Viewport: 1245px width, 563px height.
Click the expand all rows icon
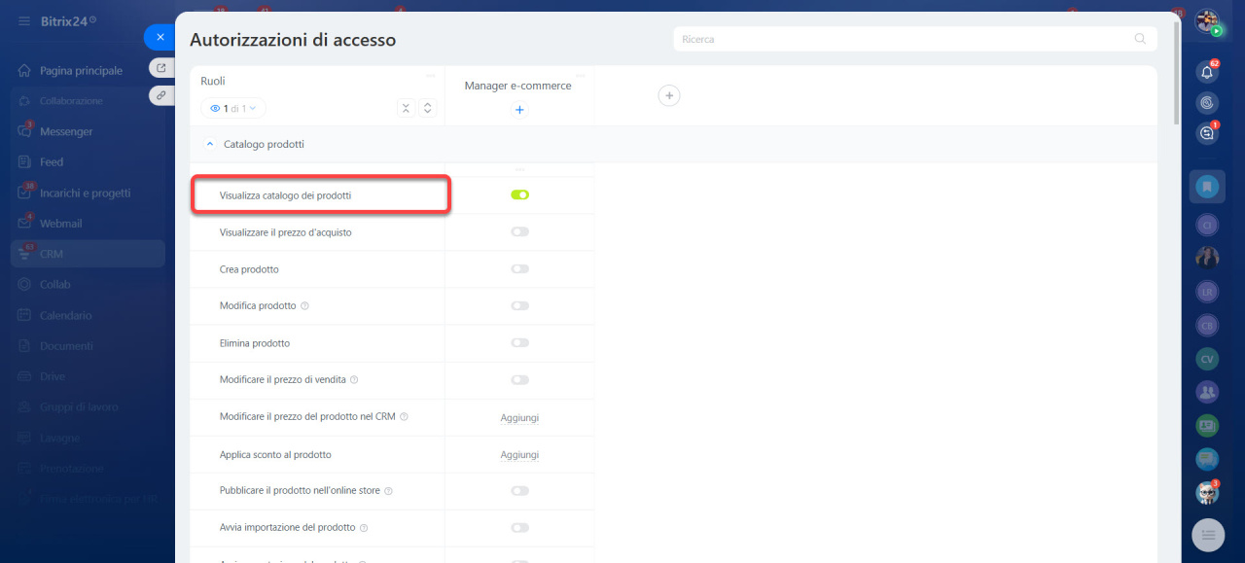[427, 109]
